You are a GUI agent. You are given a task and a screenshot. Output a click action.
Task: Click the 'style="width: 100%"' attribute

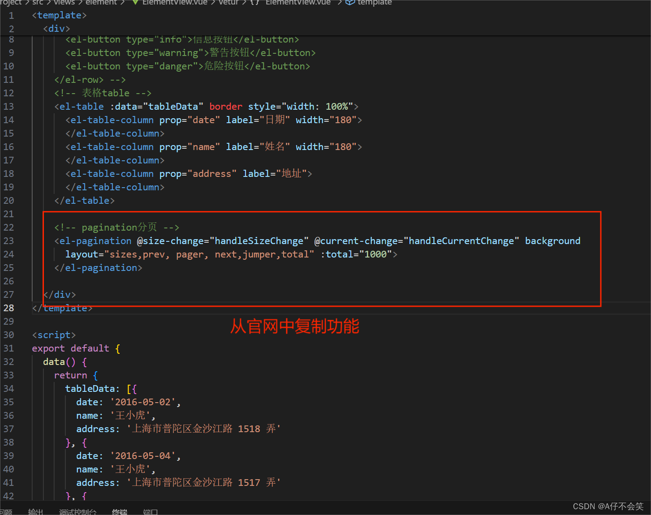(x=301, y=107)
